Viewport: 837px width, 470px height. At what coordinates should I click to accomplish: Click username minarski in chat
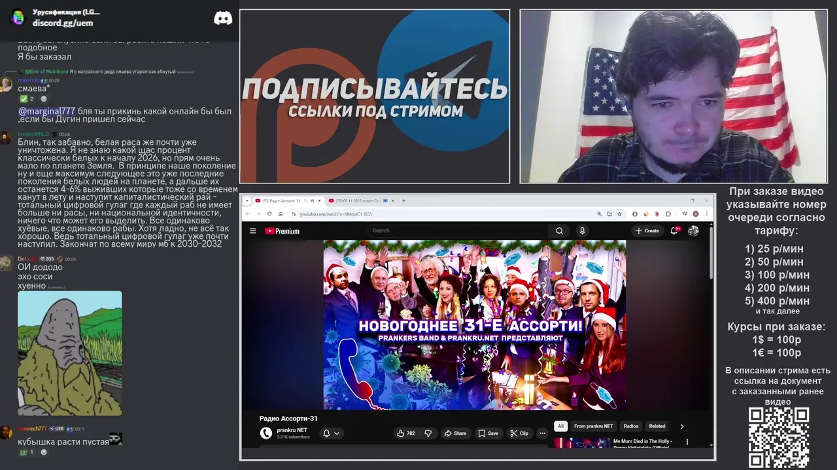(x=29, y=80)
